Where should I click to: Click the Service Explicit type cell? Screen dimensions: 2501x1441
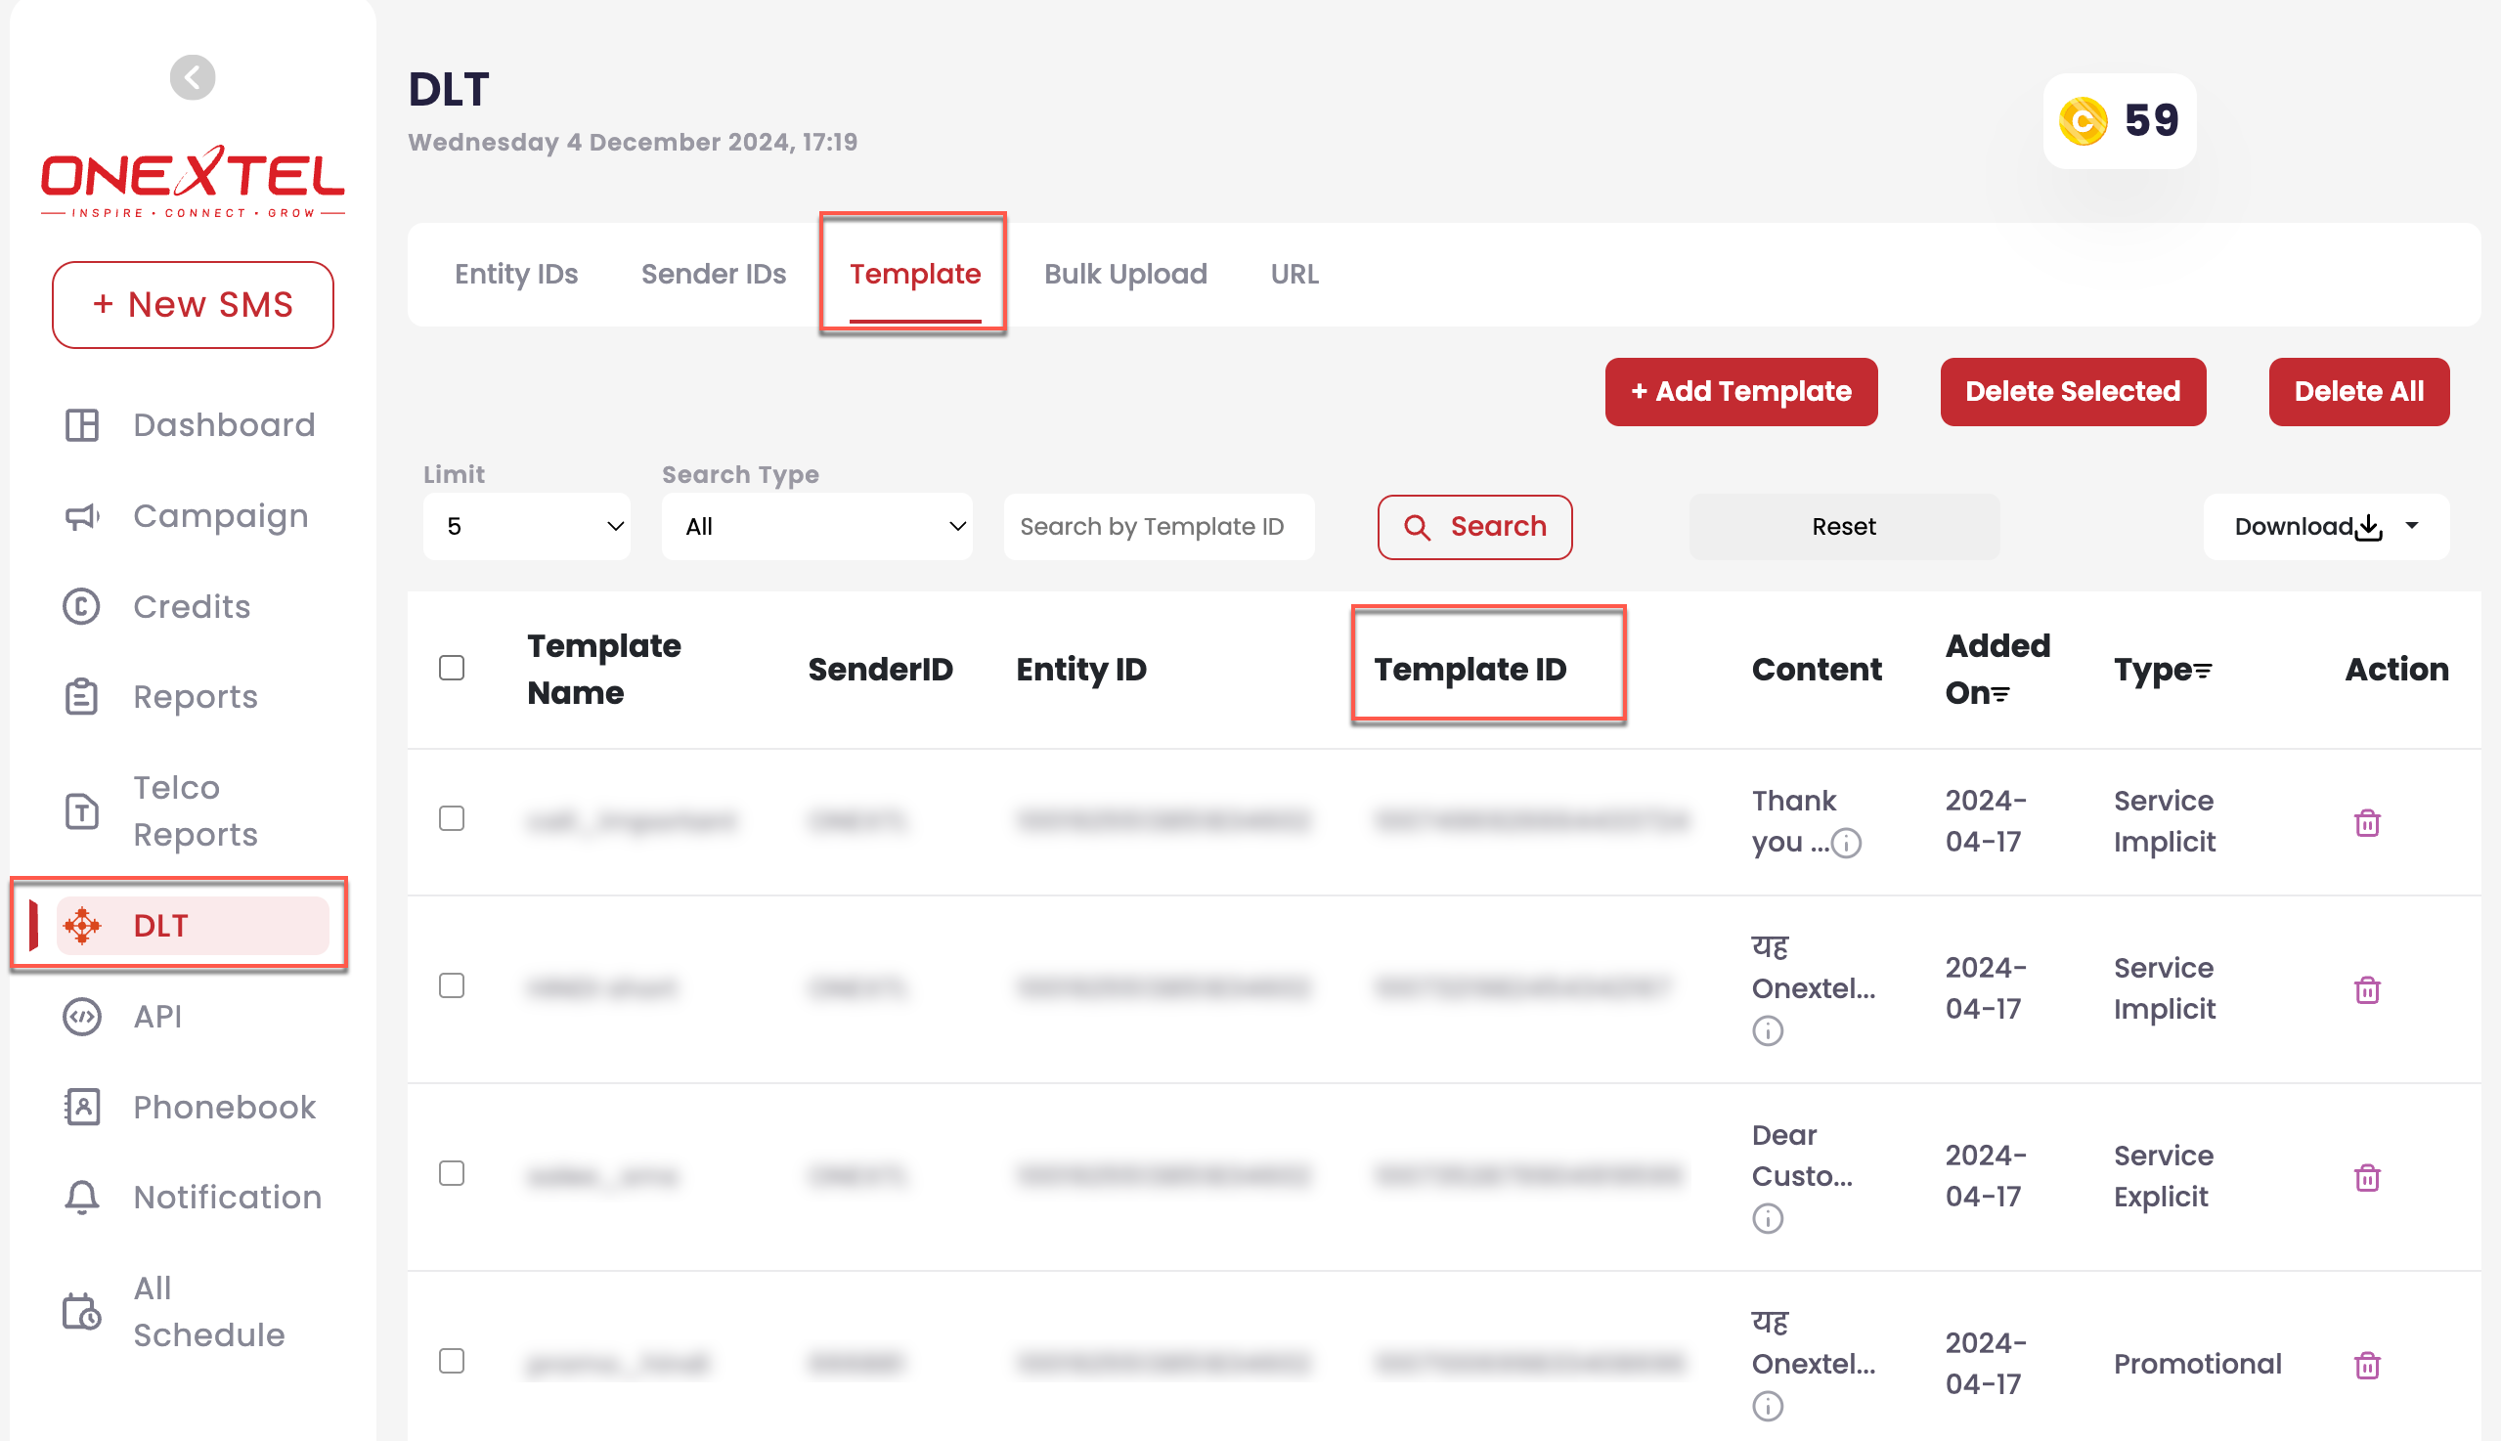(2164, 1177)
